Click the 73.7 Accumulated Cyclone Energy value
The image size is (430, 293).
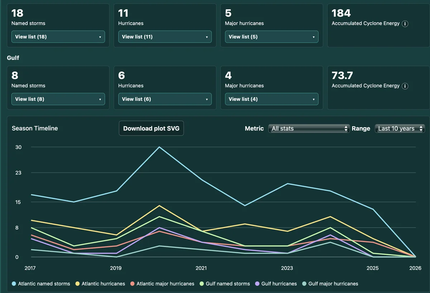tap(343, 75)
